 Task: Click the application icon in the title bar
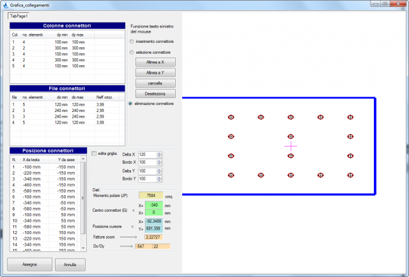tap(5, 4)
